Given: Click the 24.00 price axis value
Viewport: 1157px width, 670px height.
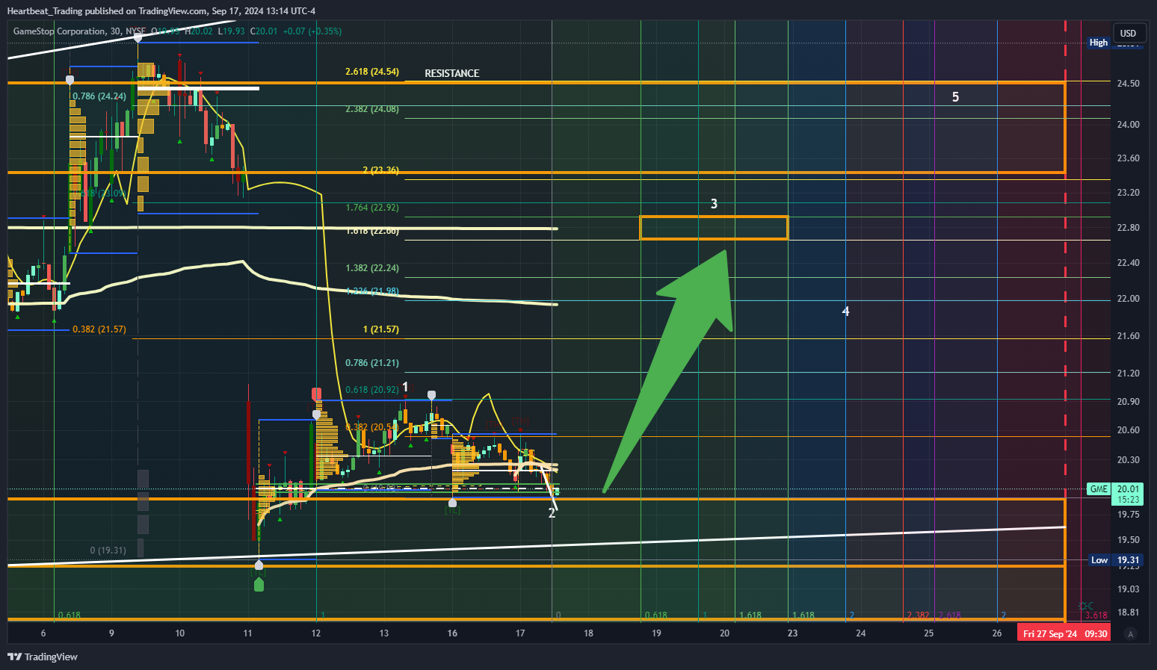Looking at the screenshot, I should [x=1128, y=125].
